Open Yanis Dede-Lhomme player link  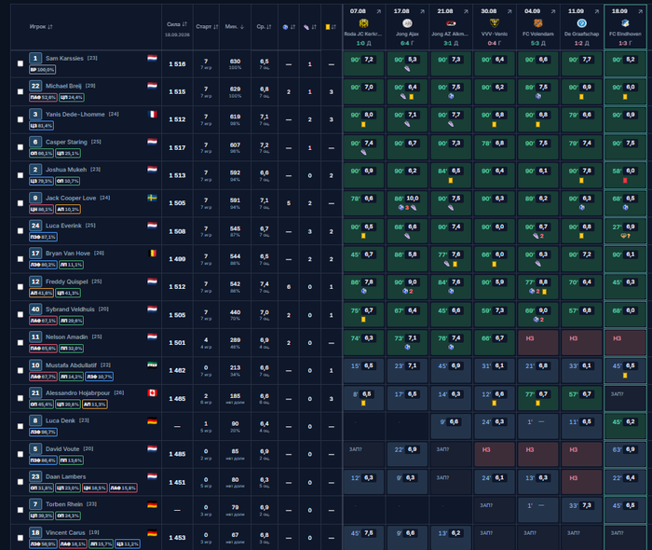pos(75,114)
